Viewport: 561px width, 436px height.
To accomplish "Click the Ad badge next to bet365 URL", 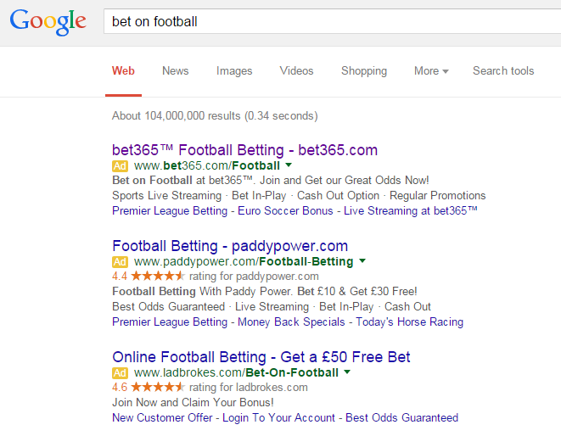I will (120, 166).
